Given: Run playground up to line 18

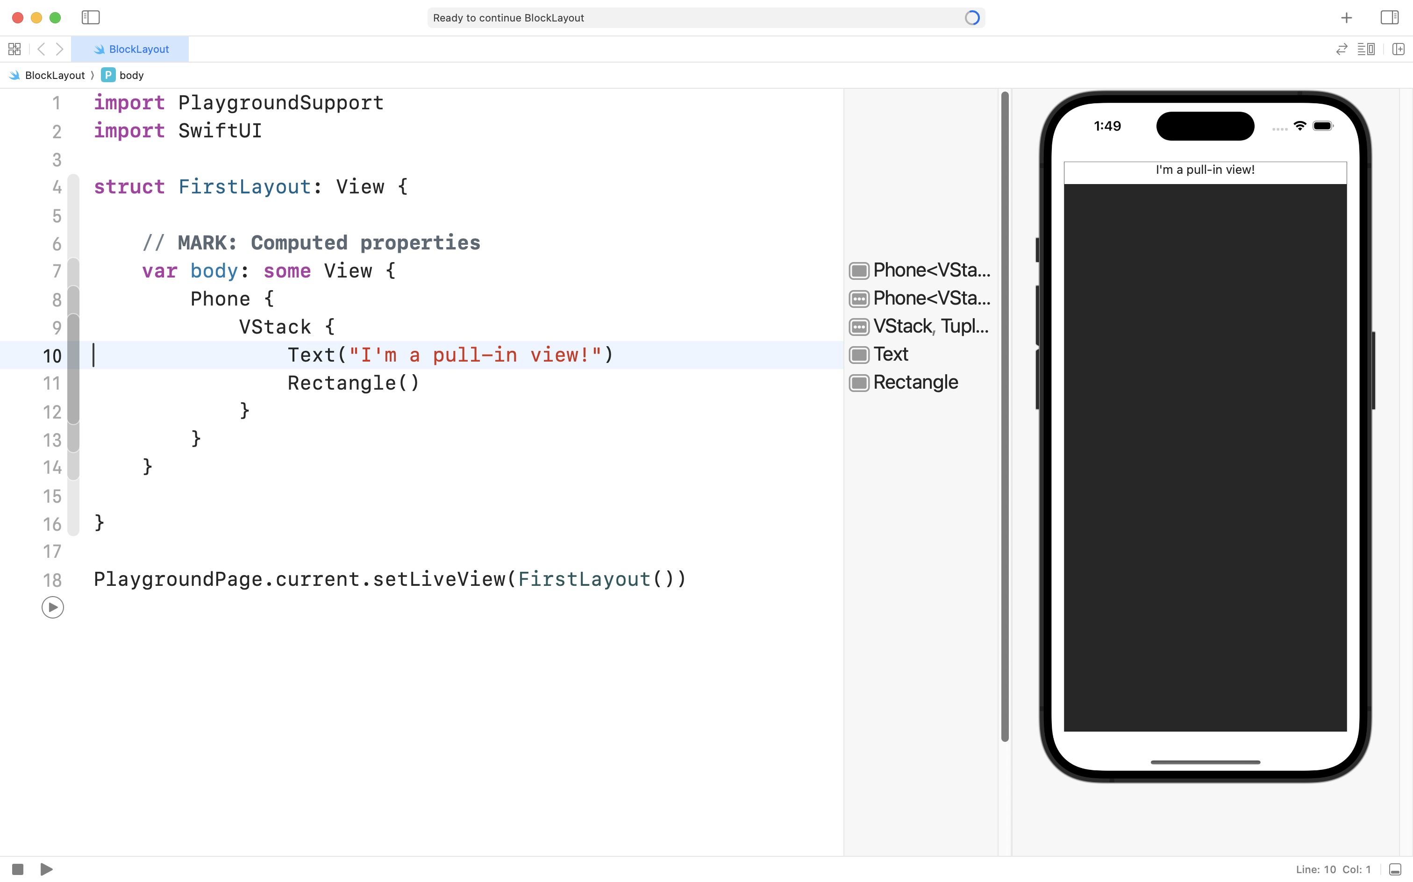Looking at the screenshot, I should tap(52, 607).
